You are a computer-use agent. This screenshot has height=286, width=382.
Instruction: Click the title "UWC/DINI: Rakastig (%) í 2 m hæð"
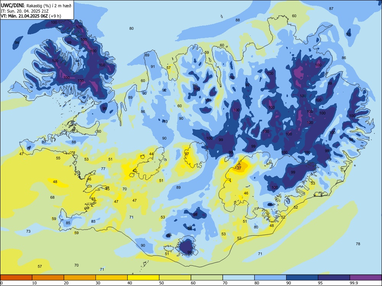(x=36, y=6)
